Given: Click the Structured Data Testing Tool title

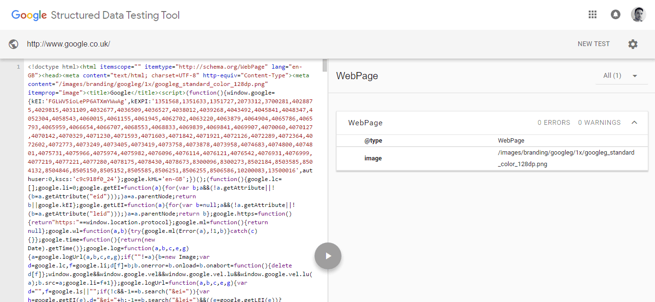Looking at the screenshot, I should [115, 15].
